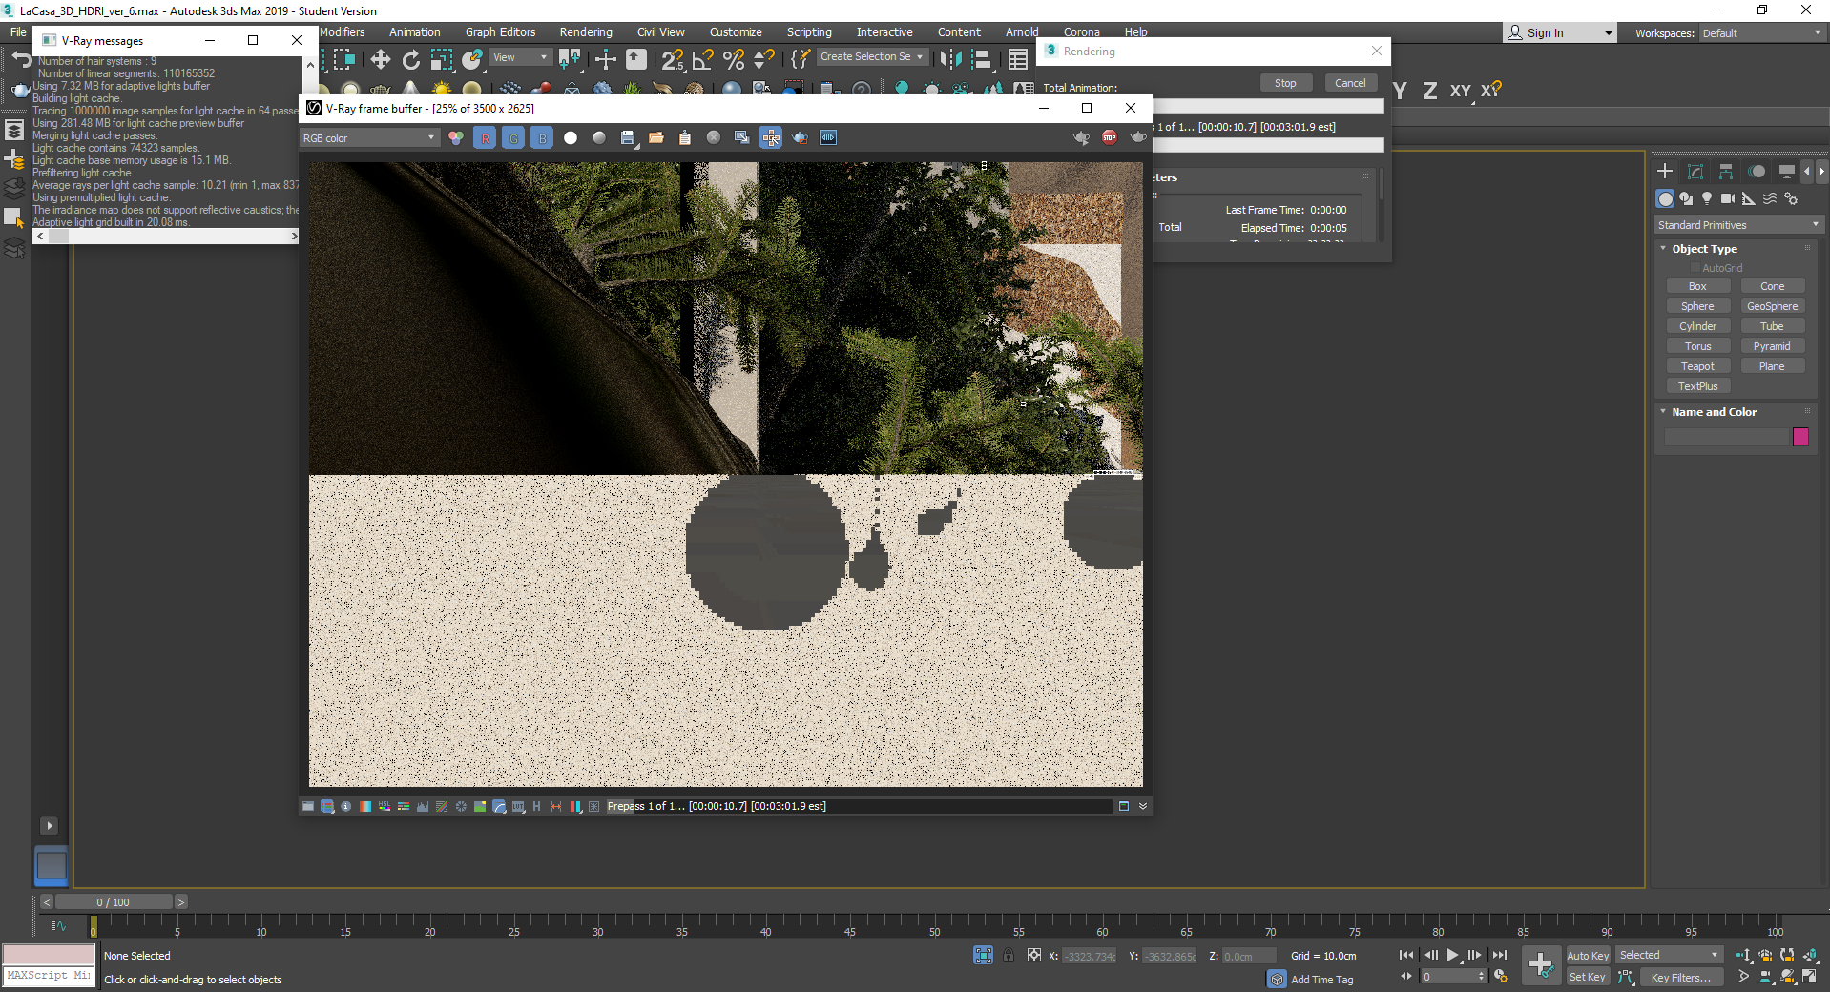
Task: Switch to alpha channel (white circle) view
Action: coord(571,138)
